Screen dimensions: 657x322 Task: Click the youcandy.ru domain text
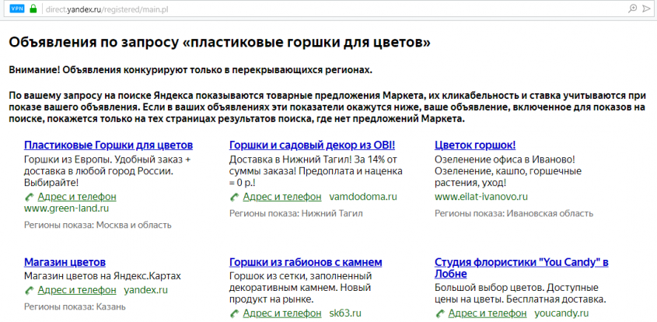pyautogui.click(x=561, y=313)
